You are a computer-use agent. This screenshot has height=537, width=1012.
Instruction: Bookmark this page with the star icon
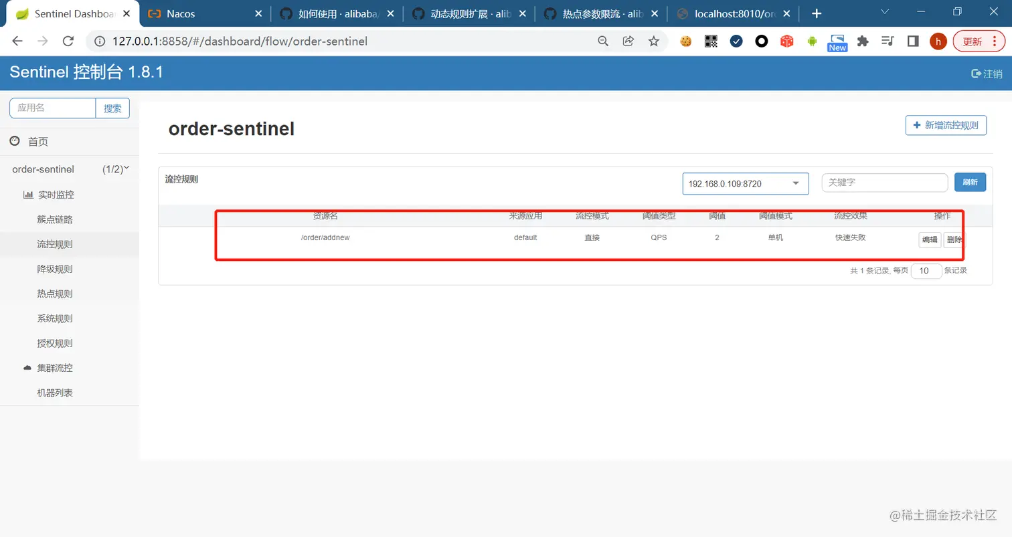(654, 41)
